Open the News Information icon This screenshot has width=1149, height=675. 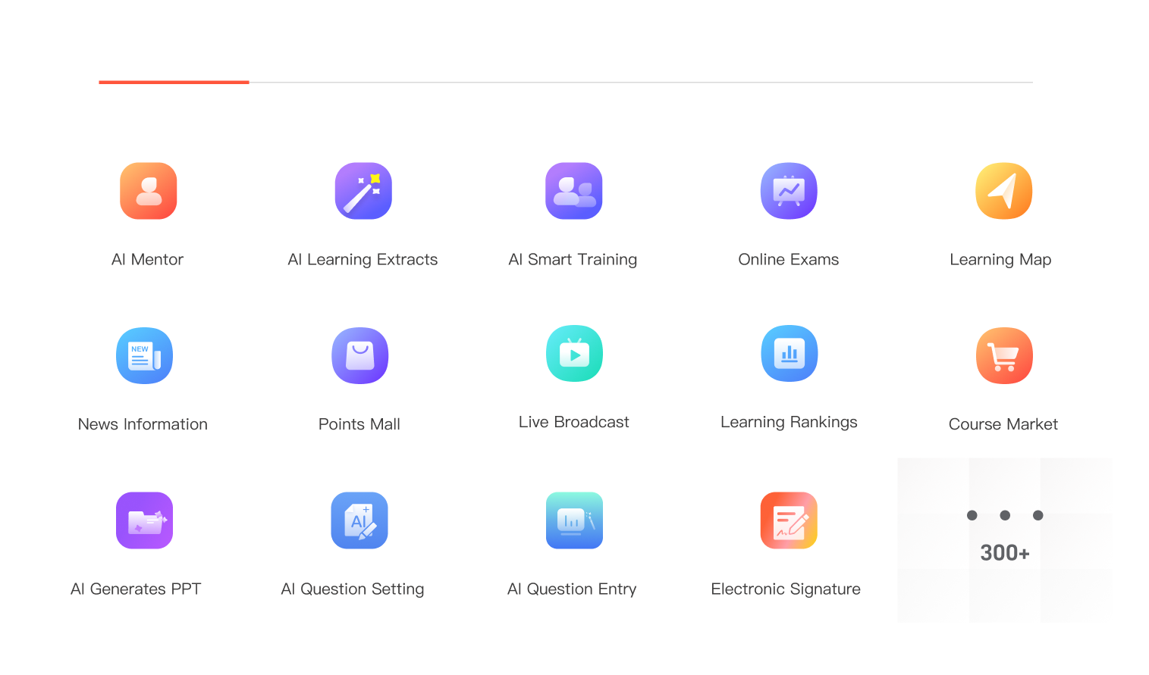click(144, 356)
